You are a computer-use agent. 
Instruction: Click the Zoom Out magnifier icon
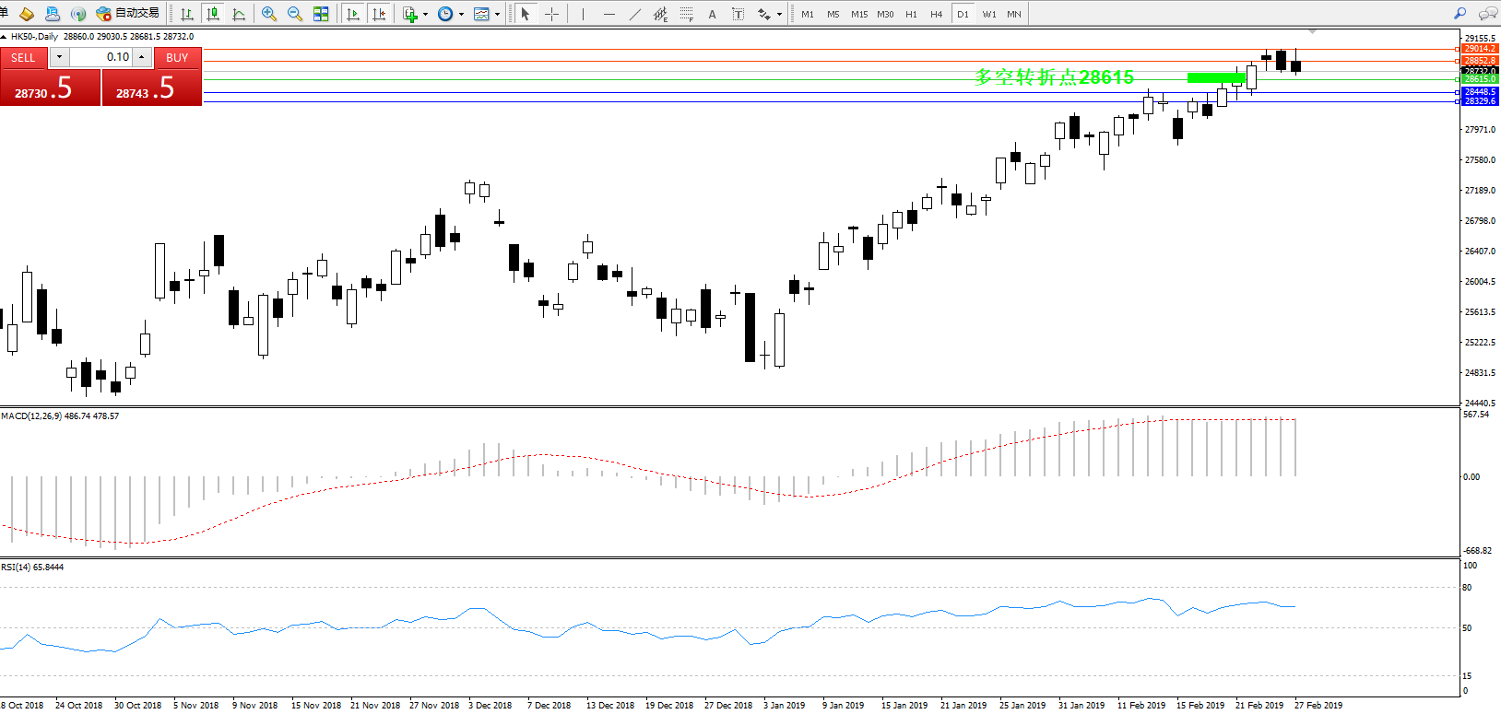click(295, 14)
